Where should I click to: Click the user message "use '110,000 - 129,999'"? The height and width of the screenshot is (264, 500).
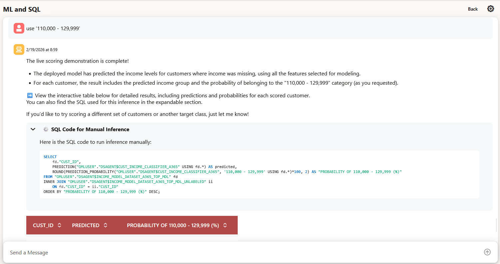[x=53, y=29]
